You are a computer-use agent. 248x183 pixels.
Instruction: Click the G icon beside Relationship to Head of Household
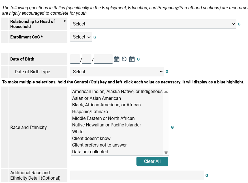(239, 24)
